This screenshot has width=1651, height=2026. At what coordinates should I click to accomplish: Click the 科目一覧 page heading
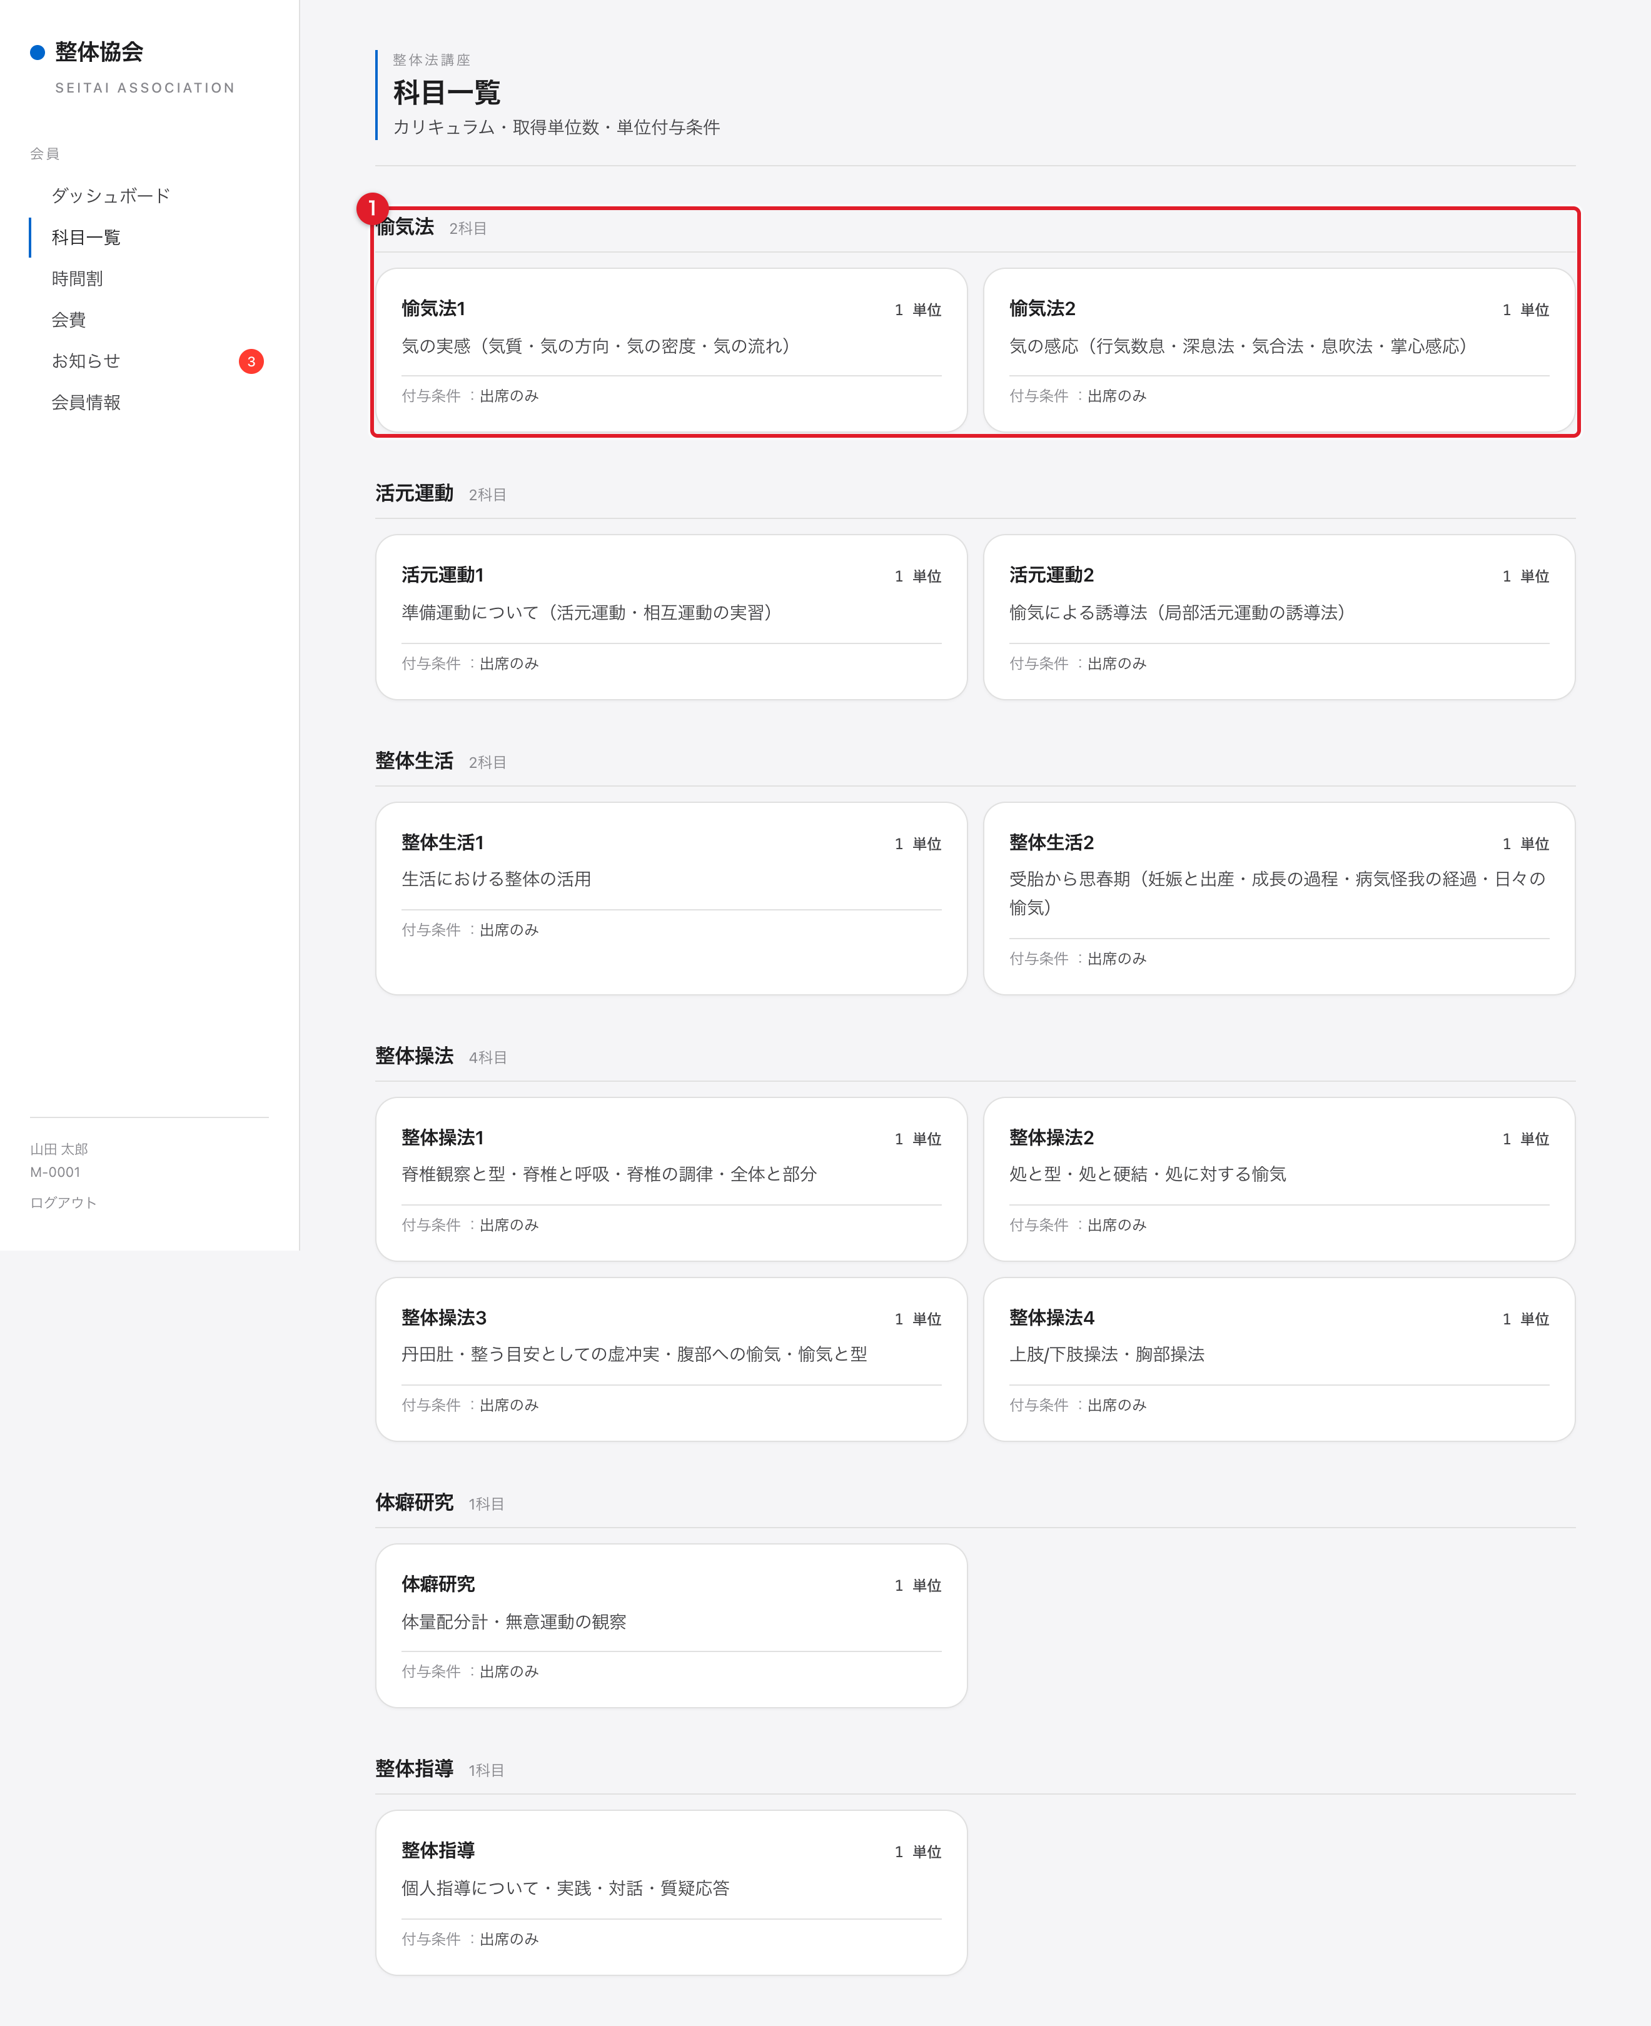pos(447,92)
